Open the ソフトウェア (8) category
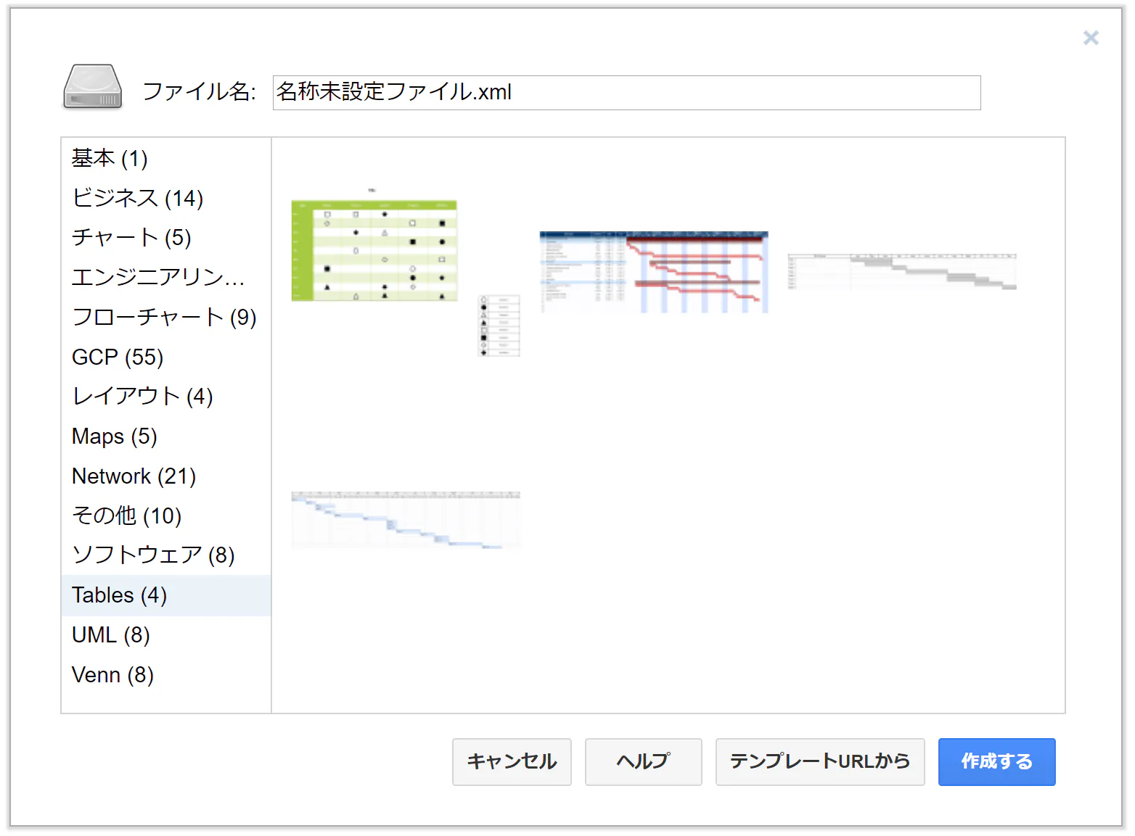 coord(166,555)
